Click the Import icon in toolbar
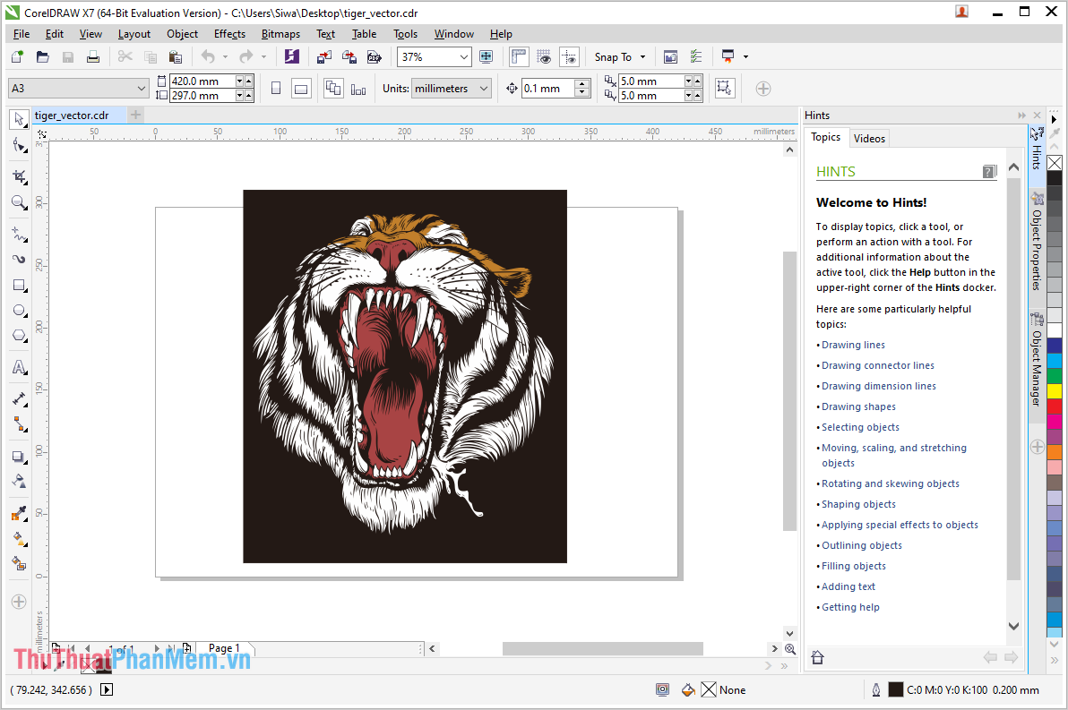This screenshot has width=1068, height=710. coord(323,57)
